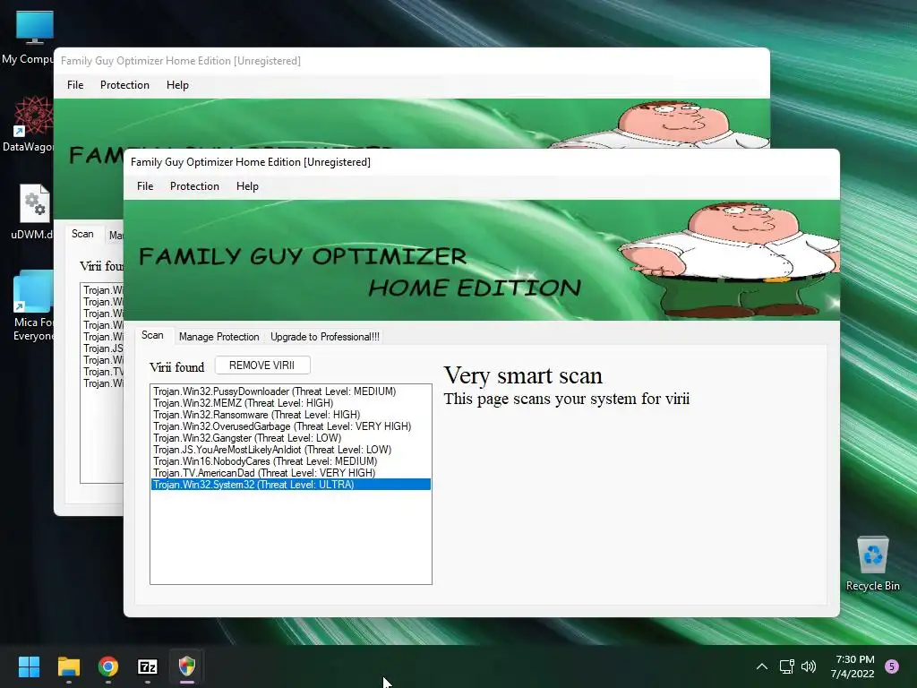Screen dimensions: 917x688
Task: Open the Protection menu in the back window
Action: [x=124, y=85]
